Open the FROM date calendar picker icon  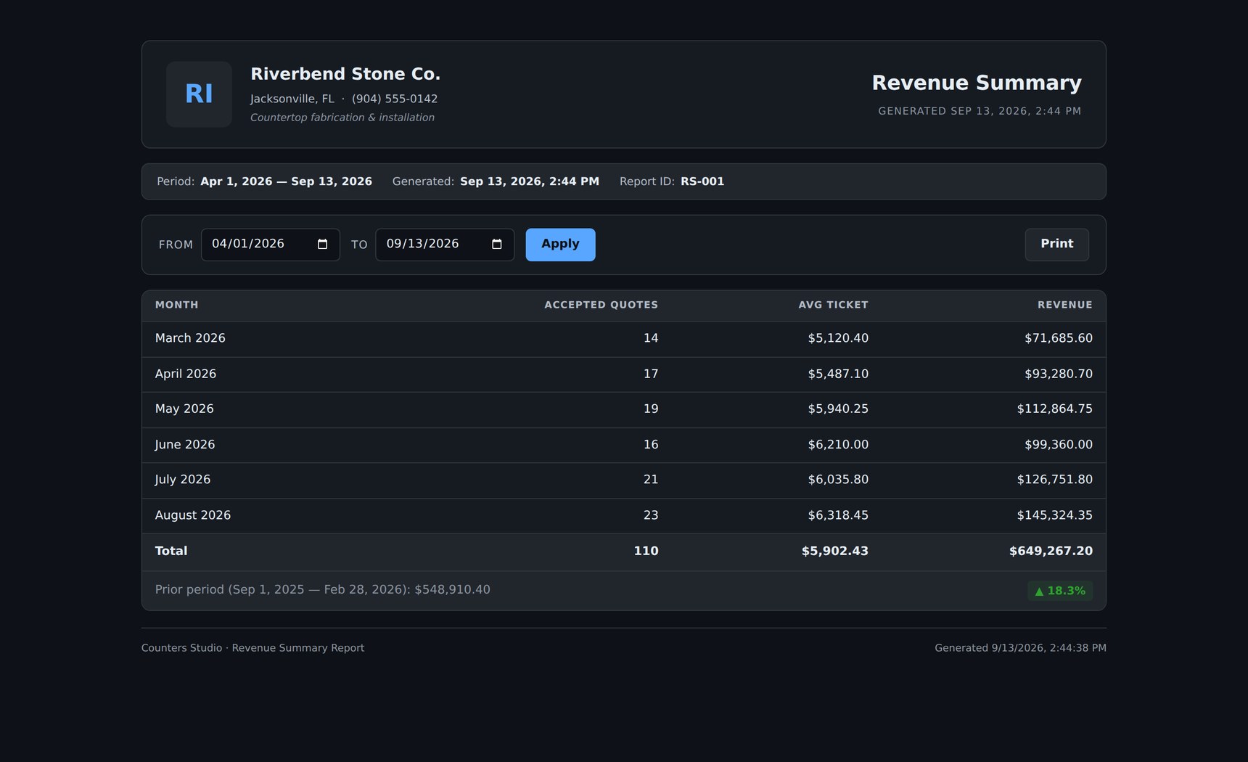(323, 245)
